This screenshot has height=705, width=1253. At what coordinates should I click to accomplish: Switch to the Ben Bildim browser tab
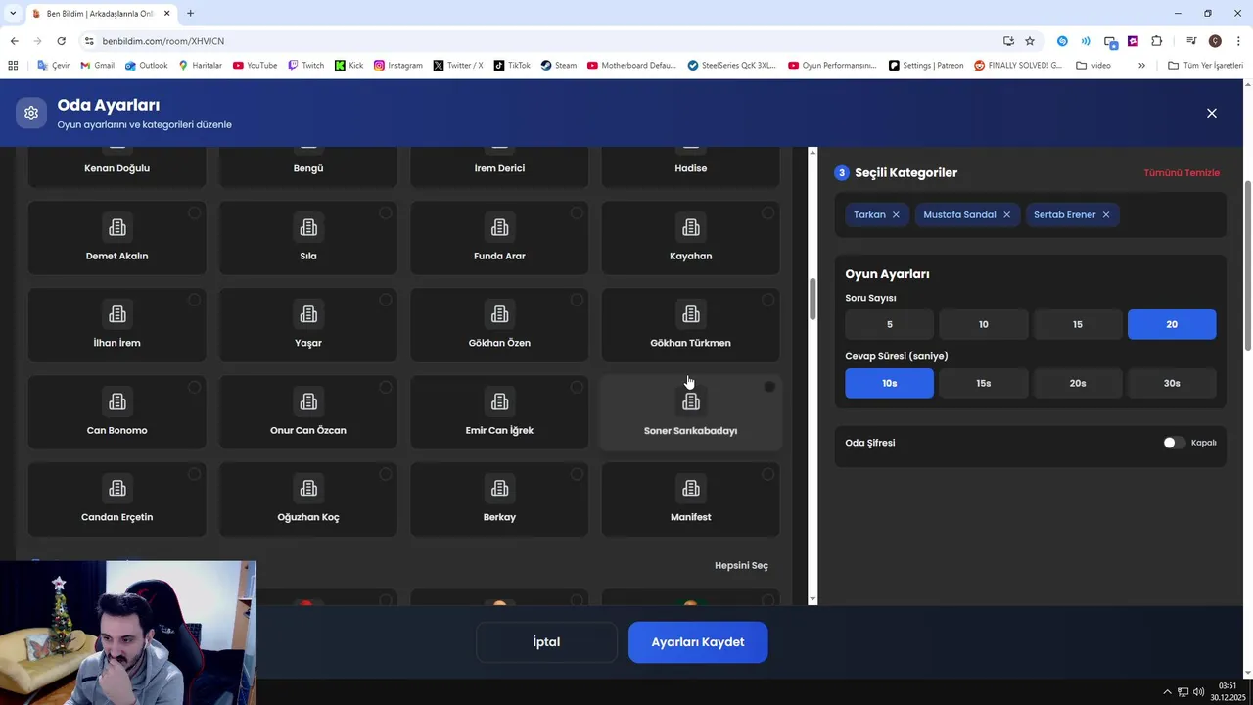pos(100,13)
